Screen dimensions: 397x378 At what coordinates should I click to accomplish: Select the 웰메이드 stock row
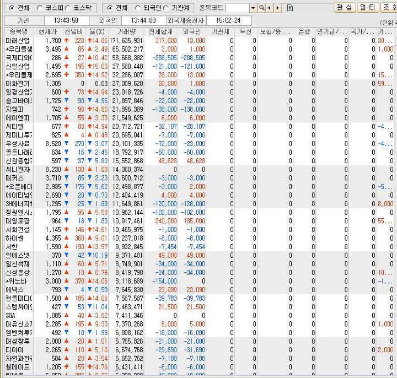199,367
